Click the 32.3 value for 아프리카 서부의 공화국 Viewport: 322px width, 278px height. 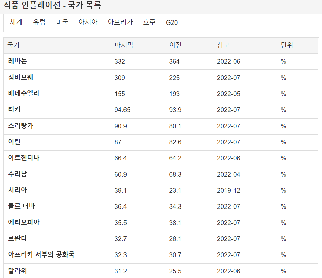pos(120,255)
